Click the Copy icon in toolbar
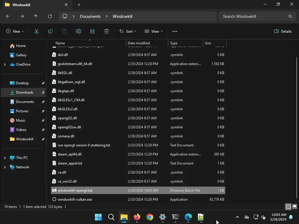 point(50,32)
